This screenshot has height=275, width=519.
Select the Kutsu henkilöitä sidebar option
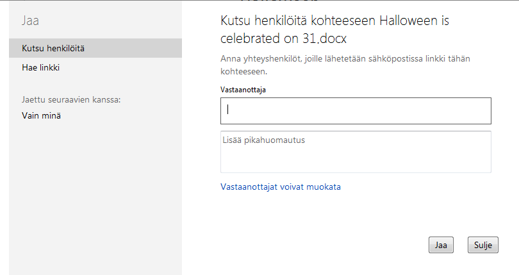tap(54, 48)
